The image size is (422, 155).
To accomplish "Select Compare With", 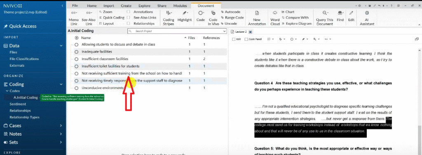I will [295, 18].
